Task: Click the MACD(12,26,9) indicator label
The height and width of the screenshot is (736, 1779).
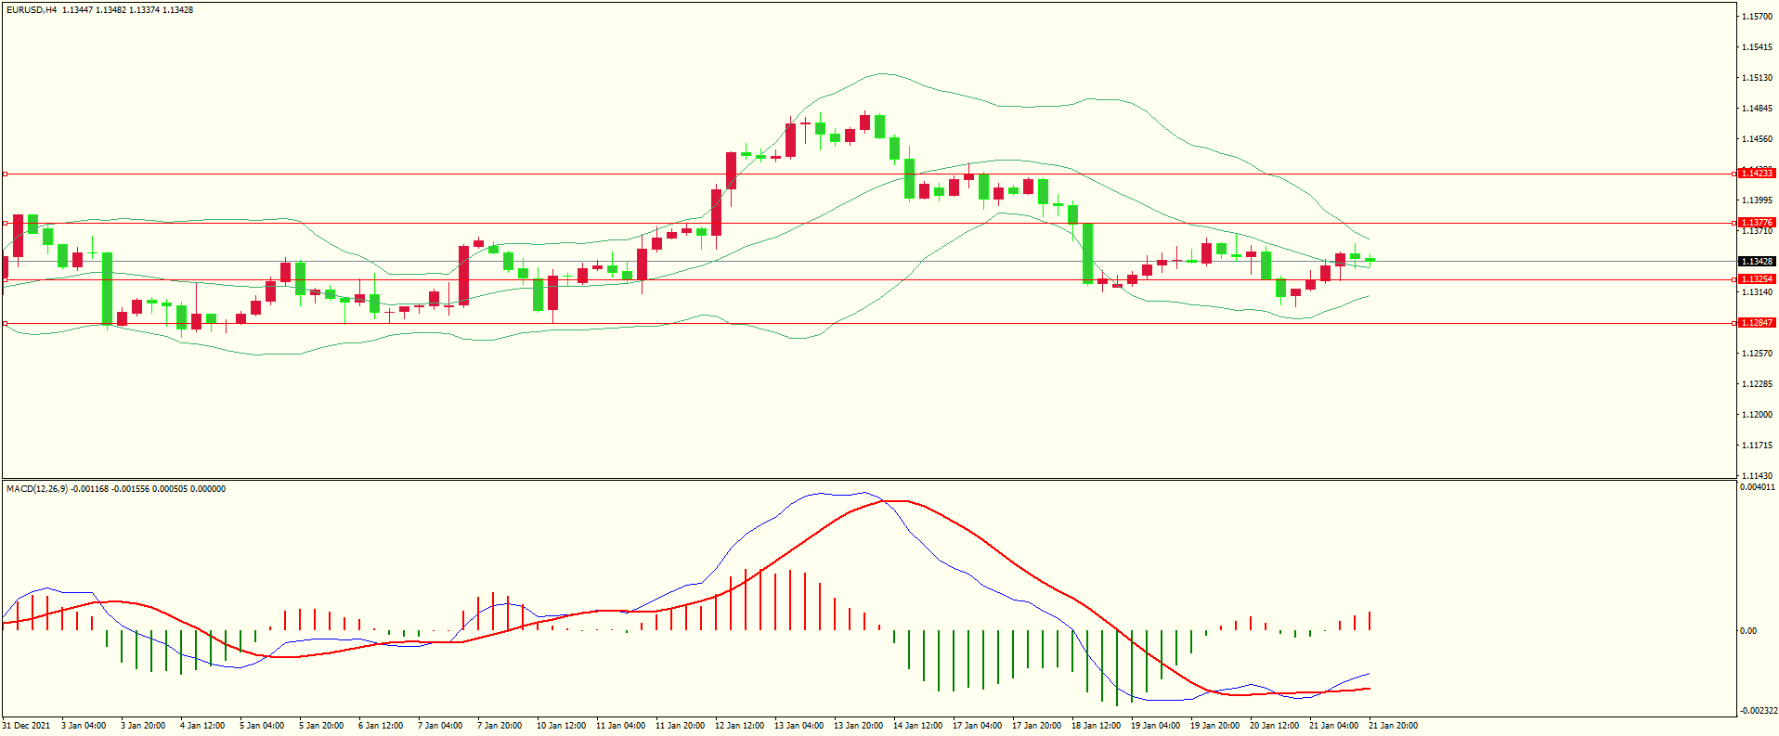Action: click(36, 489)
